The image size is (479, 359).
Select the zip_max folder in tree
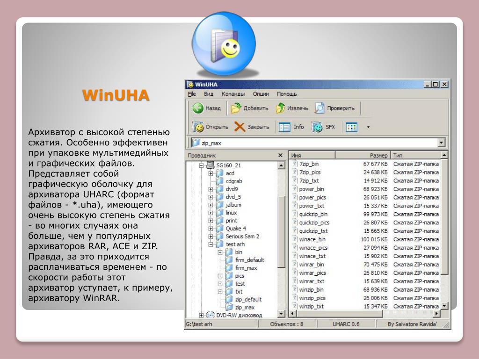tap(245, 308)
